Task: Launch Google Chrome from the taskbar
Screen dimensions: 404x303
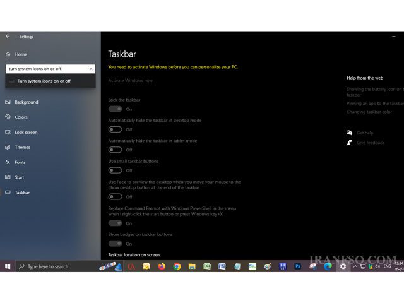Action: click(177, 266)
